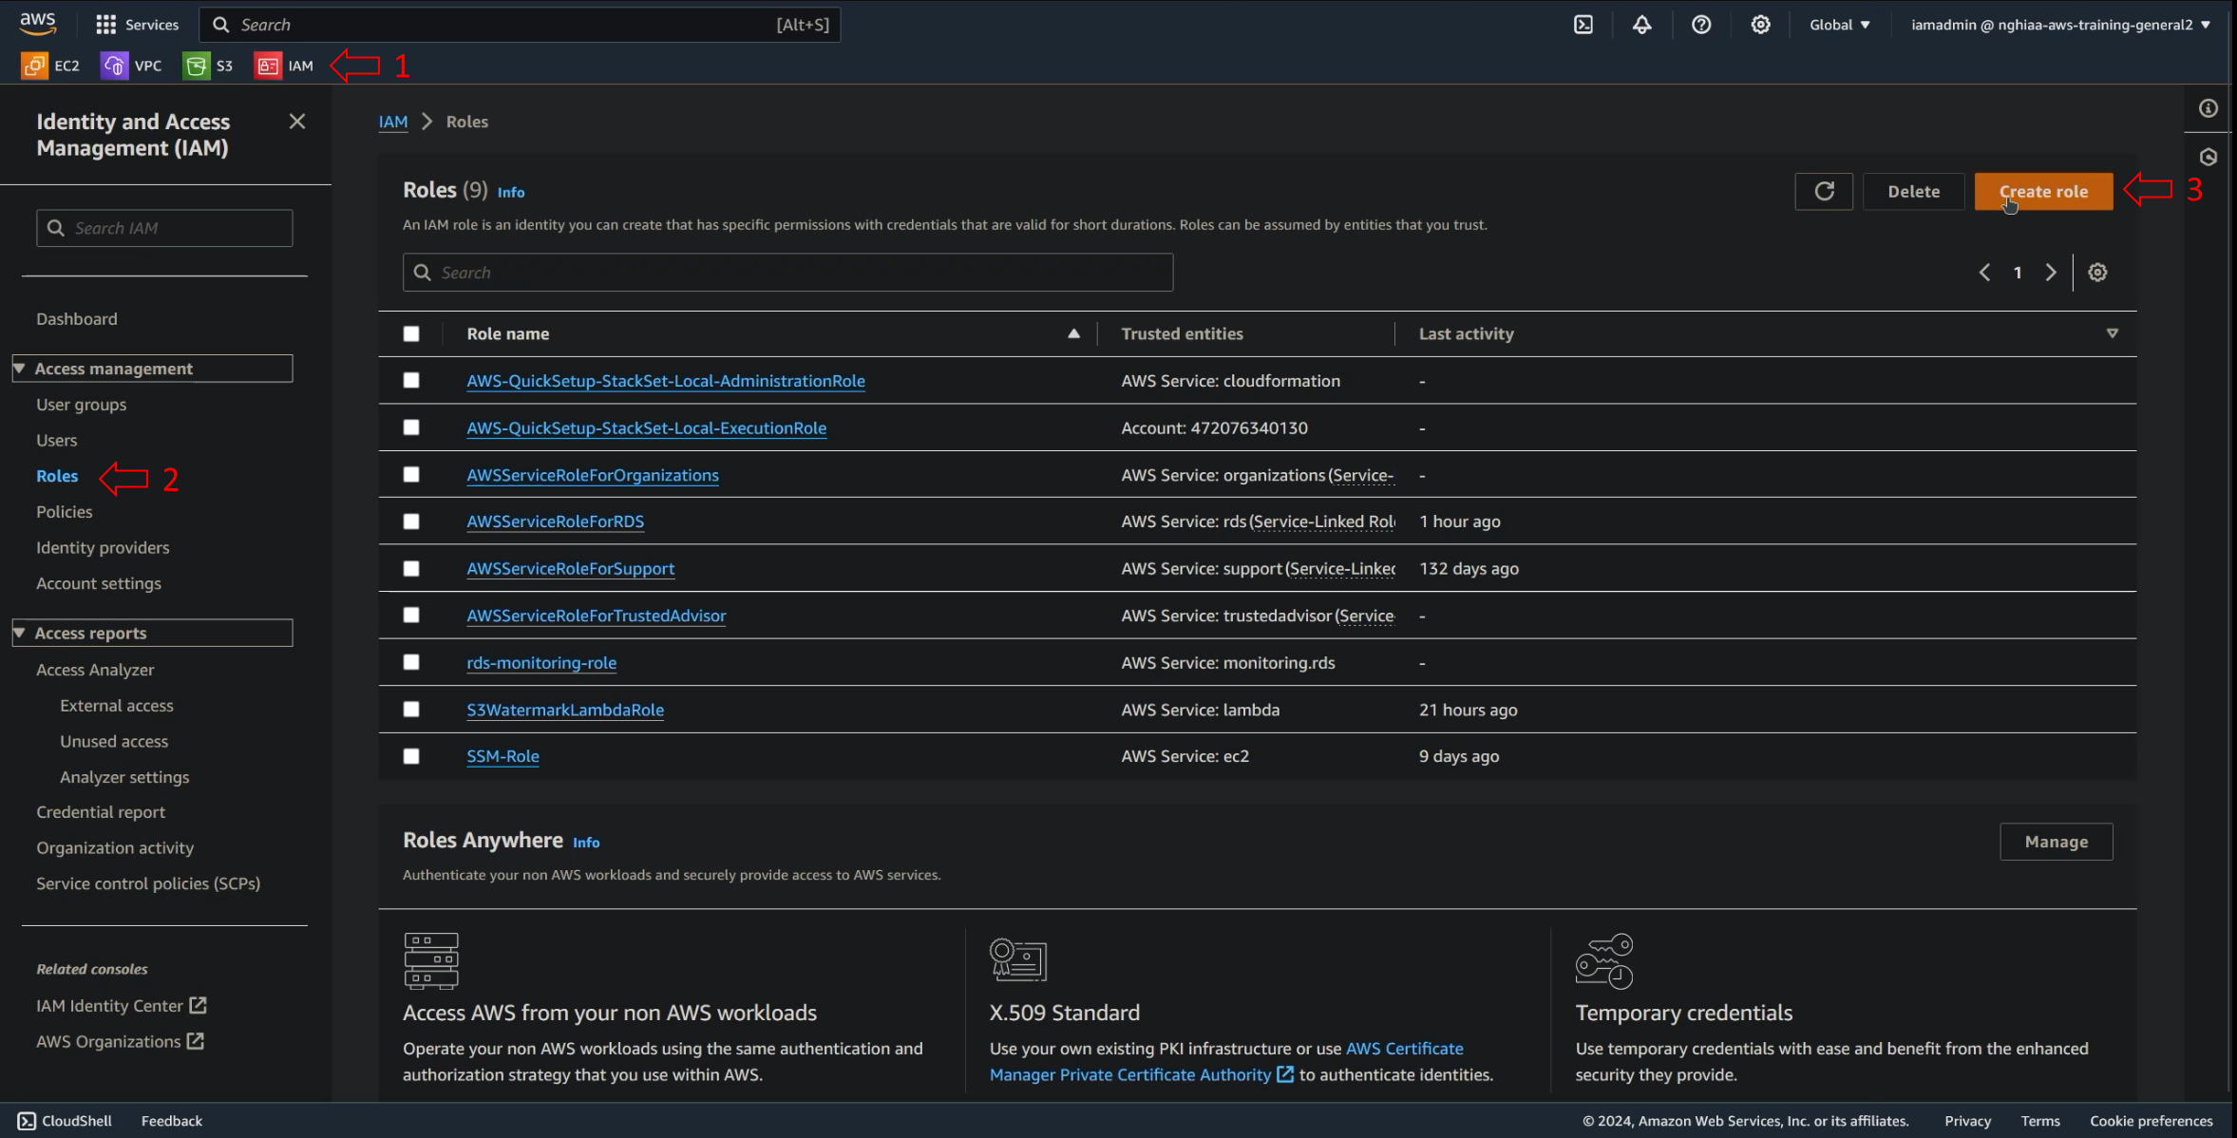Open Identity providers in sidebar

[x=103, y=548]
